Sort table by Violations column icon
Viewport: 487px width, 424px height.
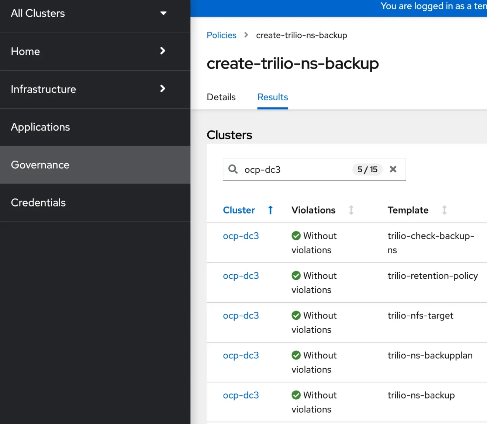tap(351, 210)
